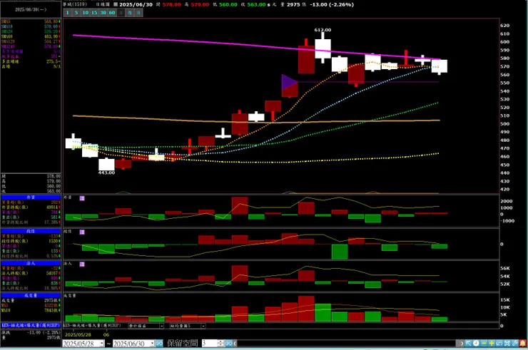This screenshot has height=350, width=528.
Task: Switch to the weekly chart period button
Action: pyautogui.click(x=130, y=13)
